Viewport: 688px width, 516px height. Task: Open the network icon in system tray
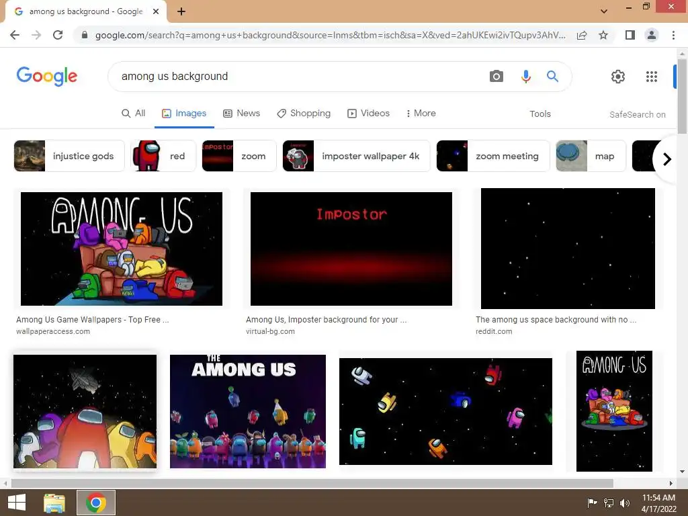point(609,503)
